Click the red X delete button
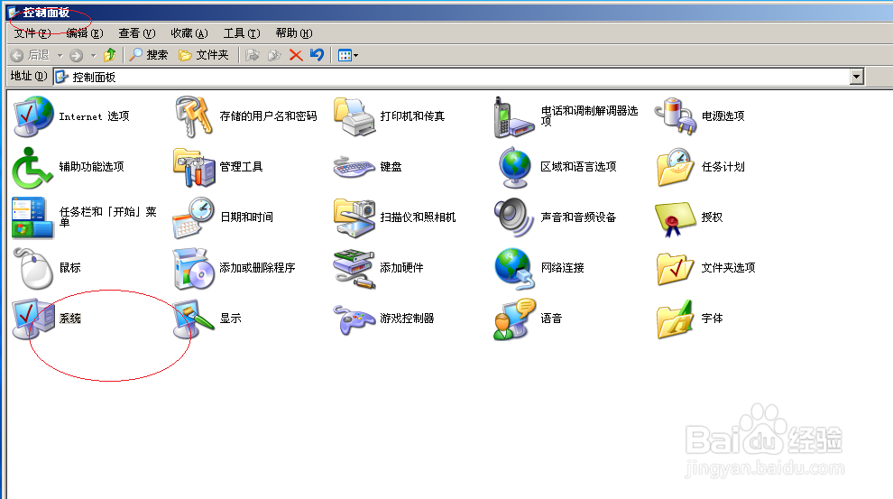The width and height of the screenshot is (893, 499). [296, 55]
